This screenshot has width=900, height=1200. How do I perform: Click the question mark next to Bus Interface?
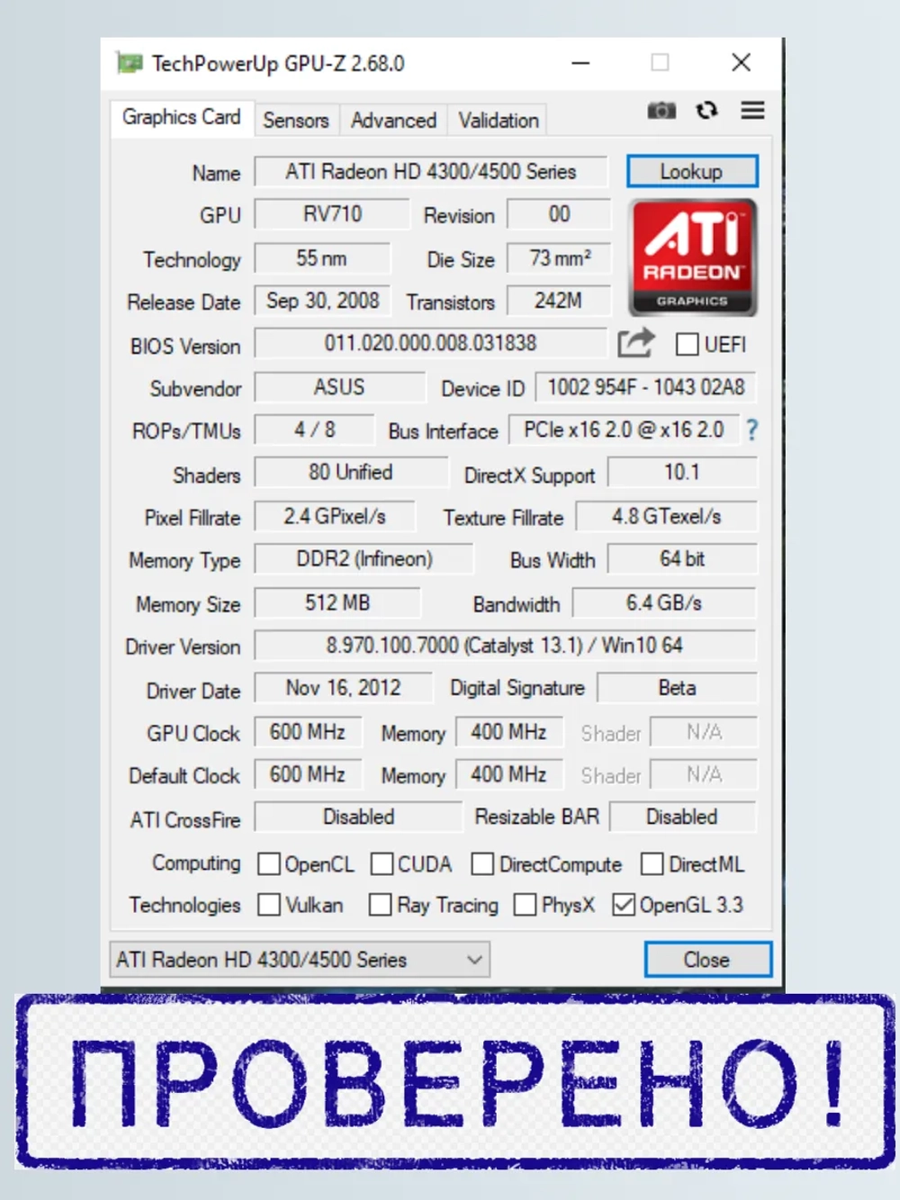[752, 430]
